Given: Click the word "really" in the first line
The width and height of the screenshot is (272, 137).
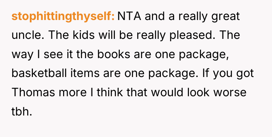Looking at the screenshot, I should point(193,17).
